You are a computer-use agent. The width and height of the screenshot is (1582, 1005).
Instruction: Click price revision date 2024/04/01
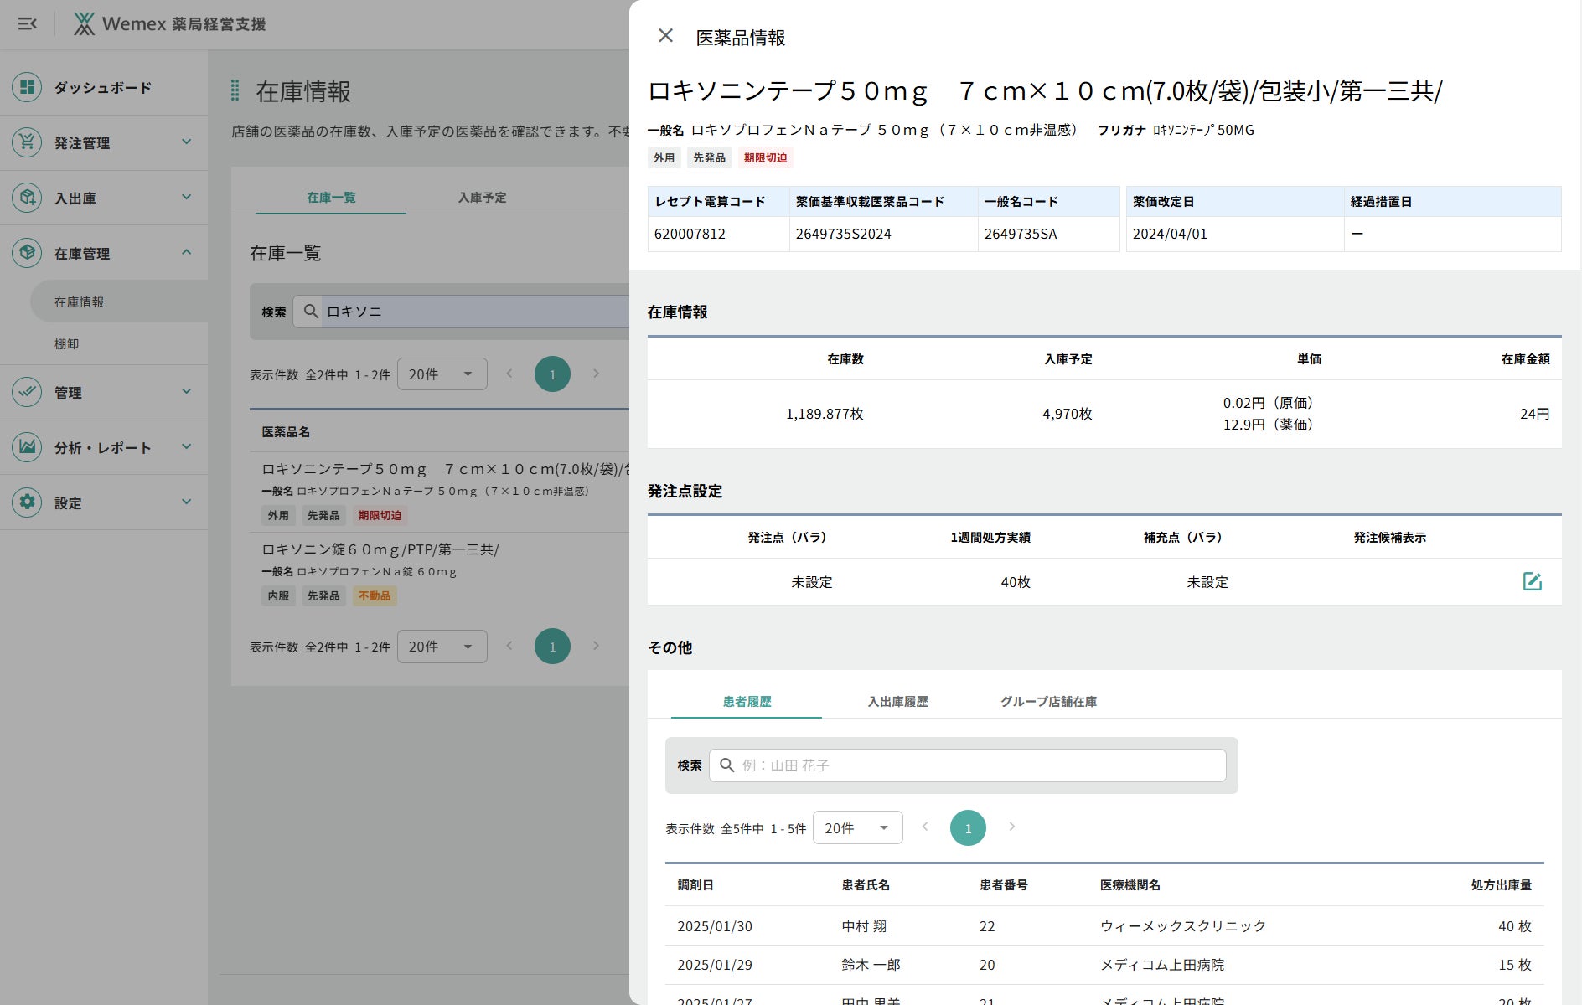point(1170,234)
